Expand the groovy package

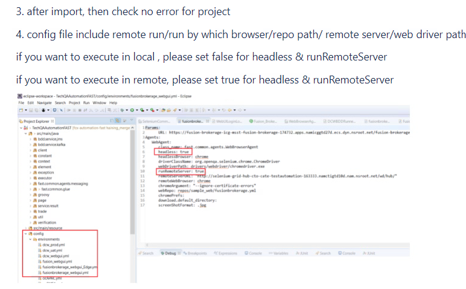[30, 195]
